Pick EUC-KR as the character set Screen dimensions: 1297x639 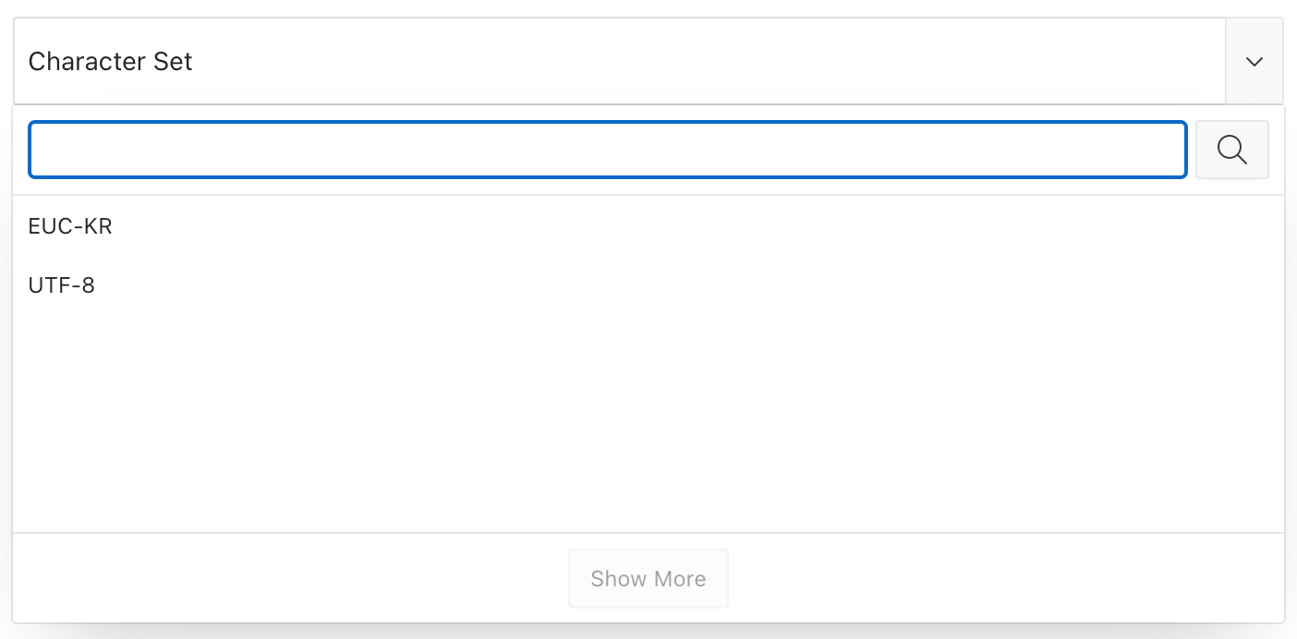pyautogui.click(x=648, y=226)
